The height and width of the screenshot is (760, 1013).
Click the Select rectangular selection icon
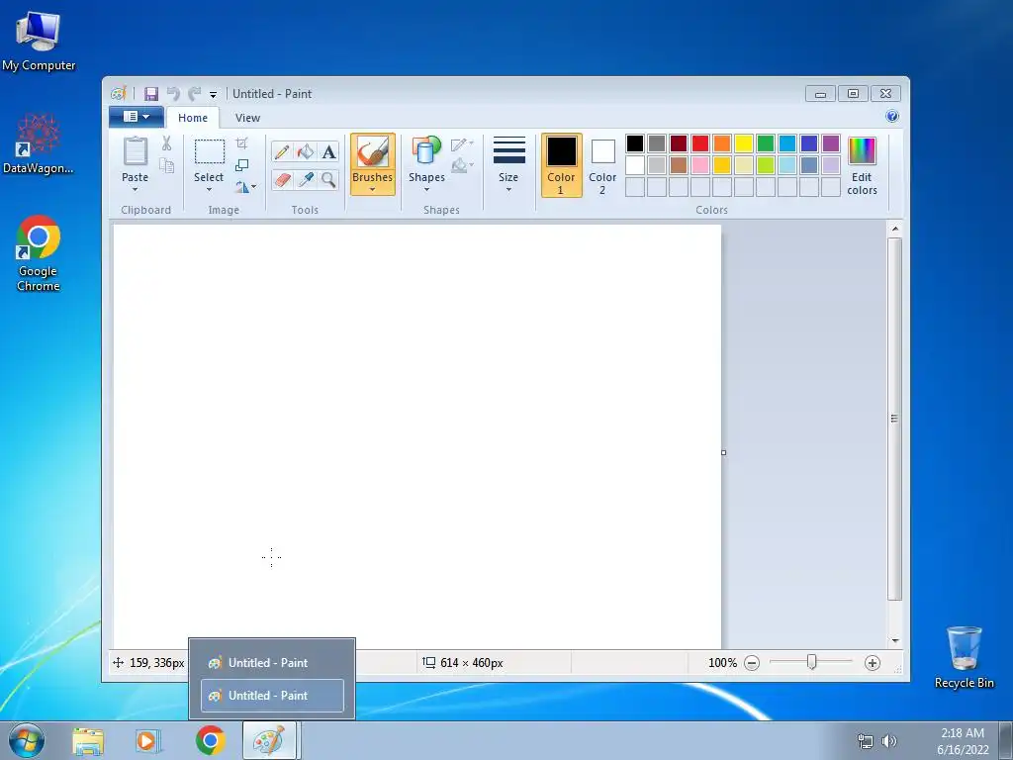(x=210, y=151)
